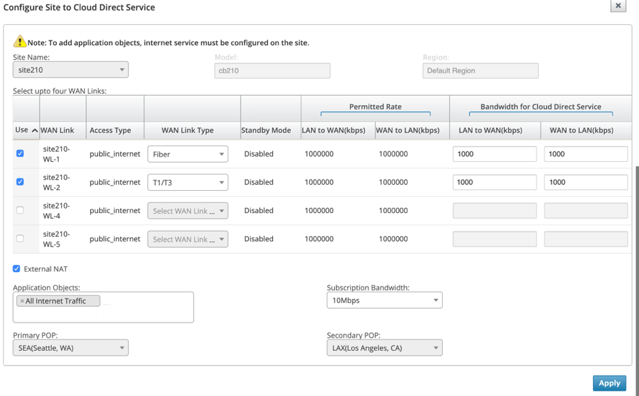The width and height of the screenshot is (639, 396).
Task: Select the site210-WL-4 link name
Action: tap(56, 210)
